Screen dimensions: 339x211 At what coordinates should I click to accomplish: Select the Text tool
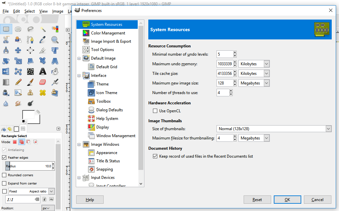[43, 72]
